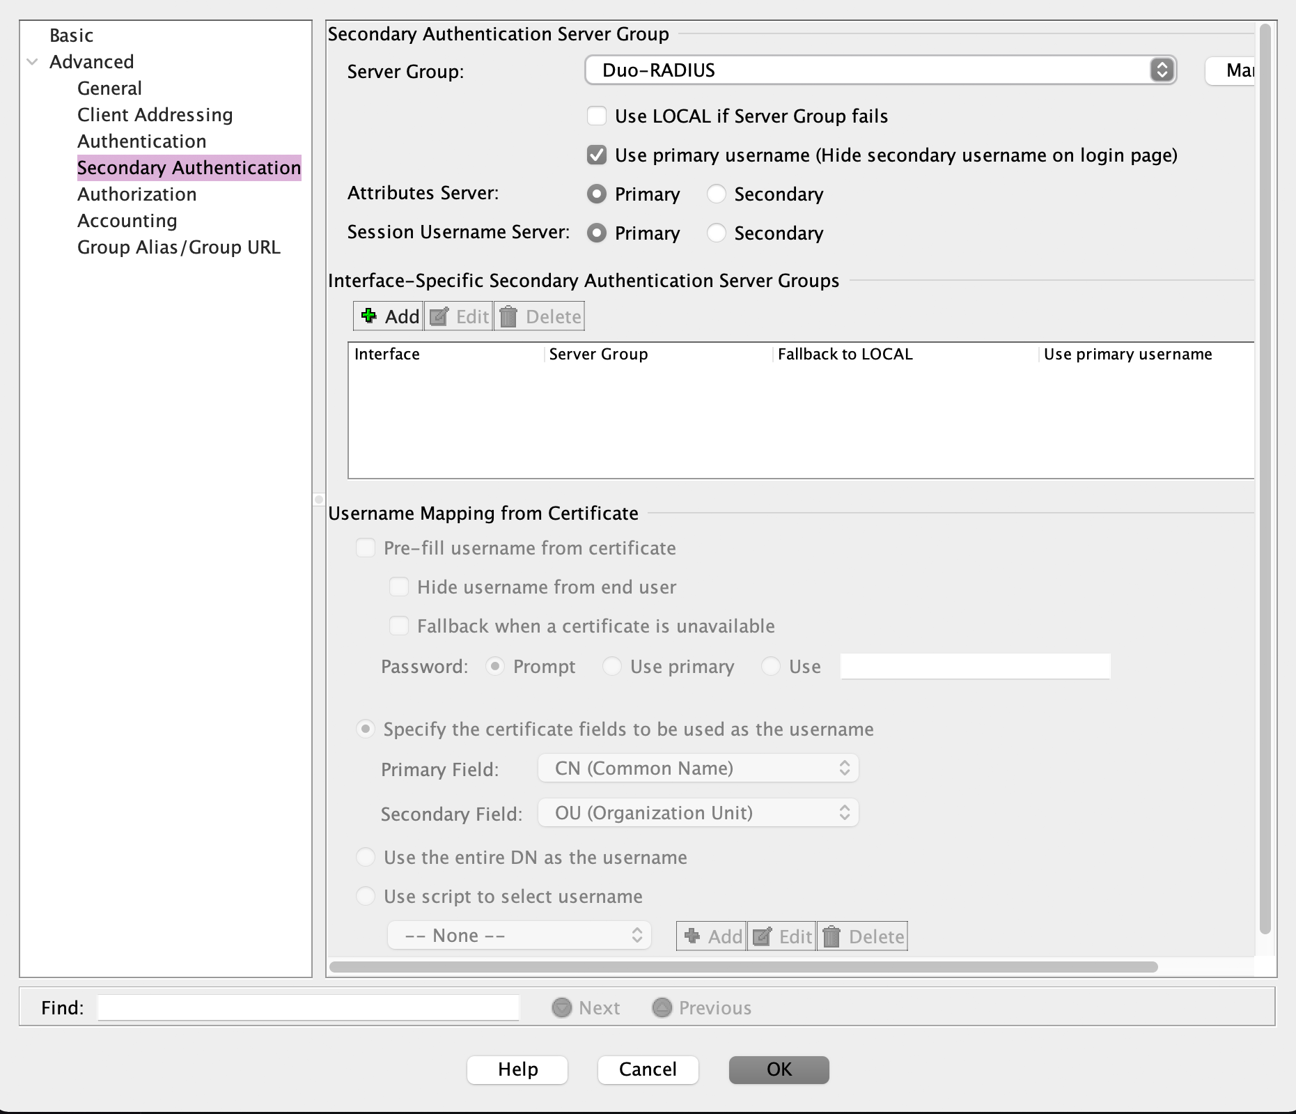Select Secondary for Session Username Server

[717, 233]
